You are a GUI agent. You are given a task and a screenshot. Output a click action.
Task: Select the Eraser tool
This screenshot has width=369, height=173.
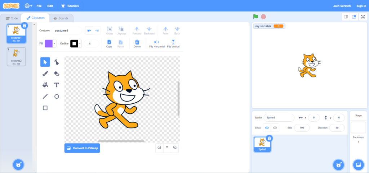coord(57,74)
